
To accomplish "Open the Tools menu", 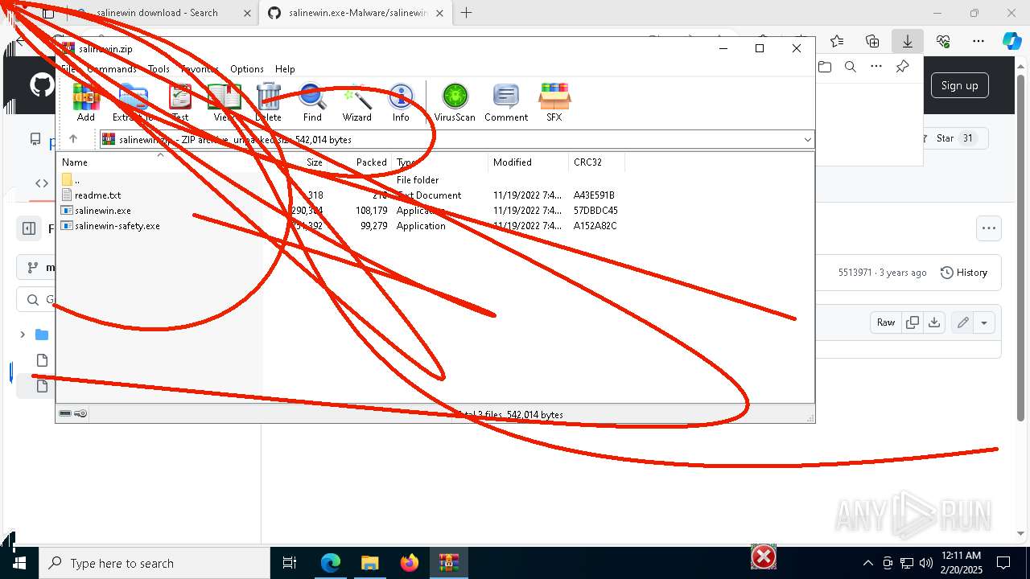I will pos(159,69).
